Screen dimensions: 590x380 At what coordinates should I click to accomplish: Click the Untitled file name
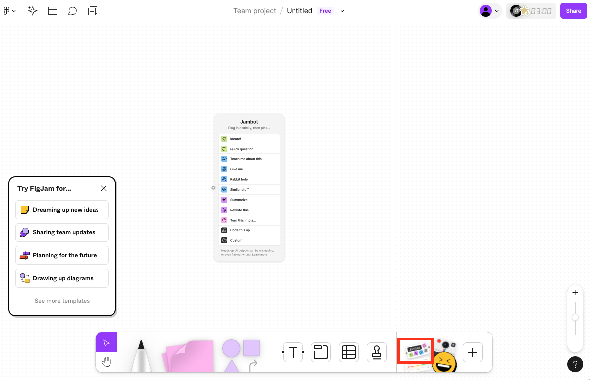click(299, 11)
